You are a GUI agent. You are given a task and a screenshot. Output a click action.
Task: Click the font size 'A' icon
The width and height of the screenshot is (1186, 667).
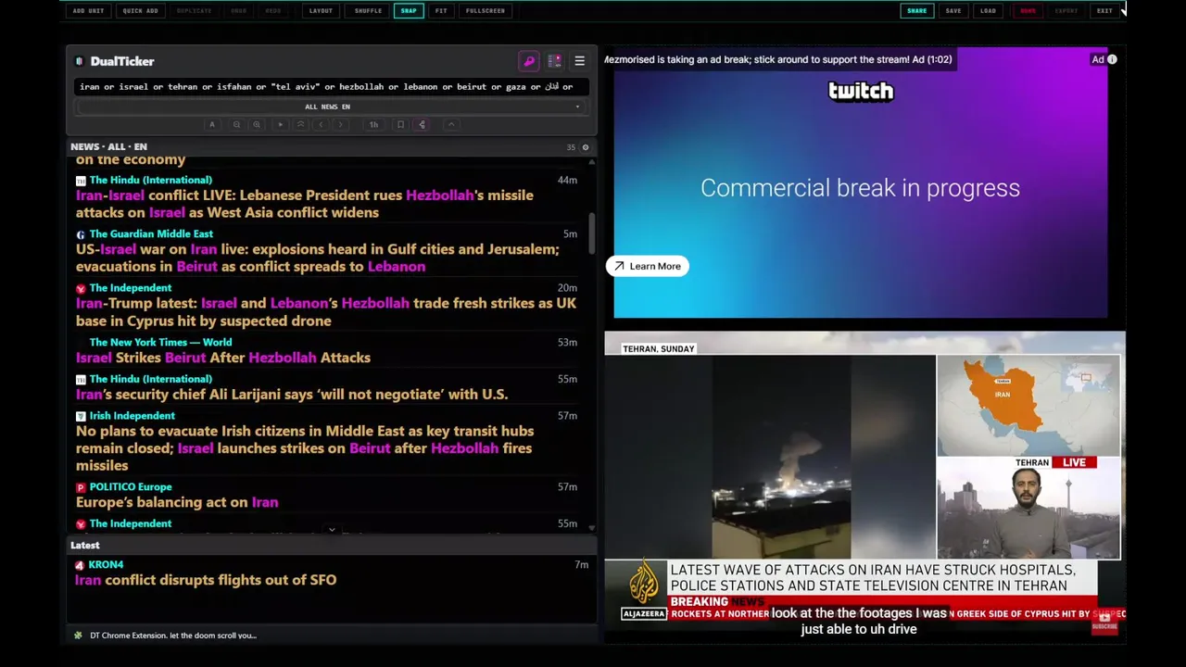(212, 124)
